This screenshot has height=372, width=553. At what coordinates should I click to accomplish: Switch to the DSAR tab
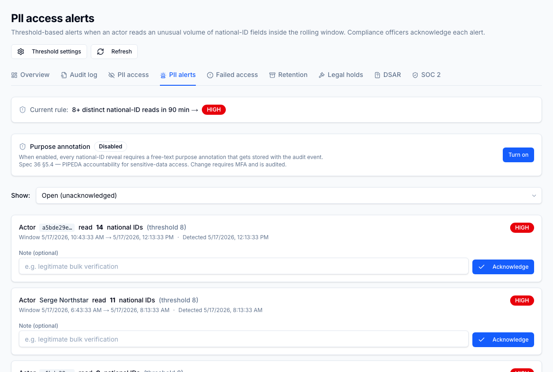[387, 75]
